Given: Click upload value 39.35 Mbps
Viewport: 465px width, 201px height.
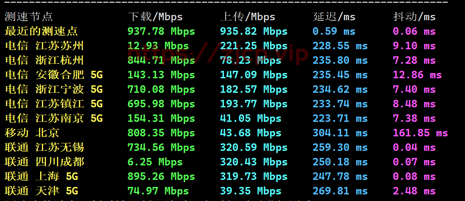Looking at the screenshot, I should click(251, 191).
